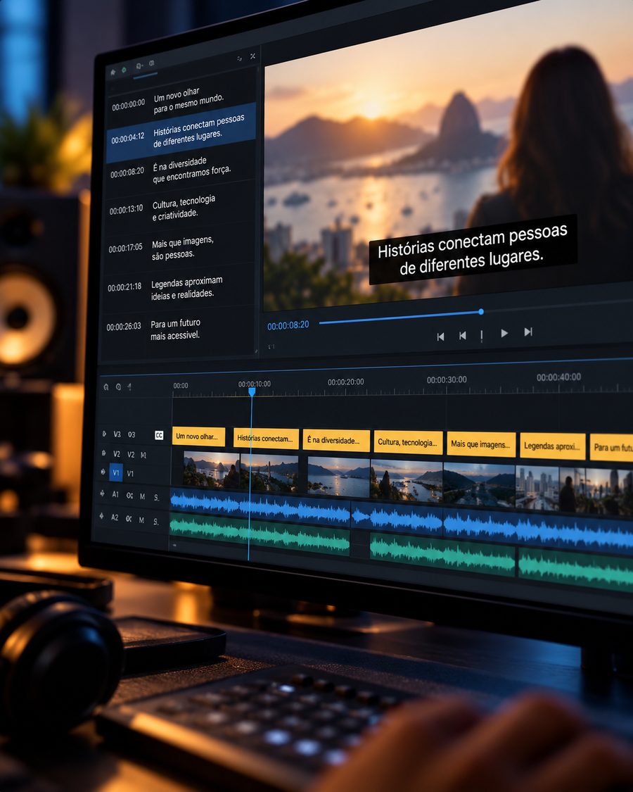
Task: Switch to the second panel tab icon
Action: click(x=151, y=63)
